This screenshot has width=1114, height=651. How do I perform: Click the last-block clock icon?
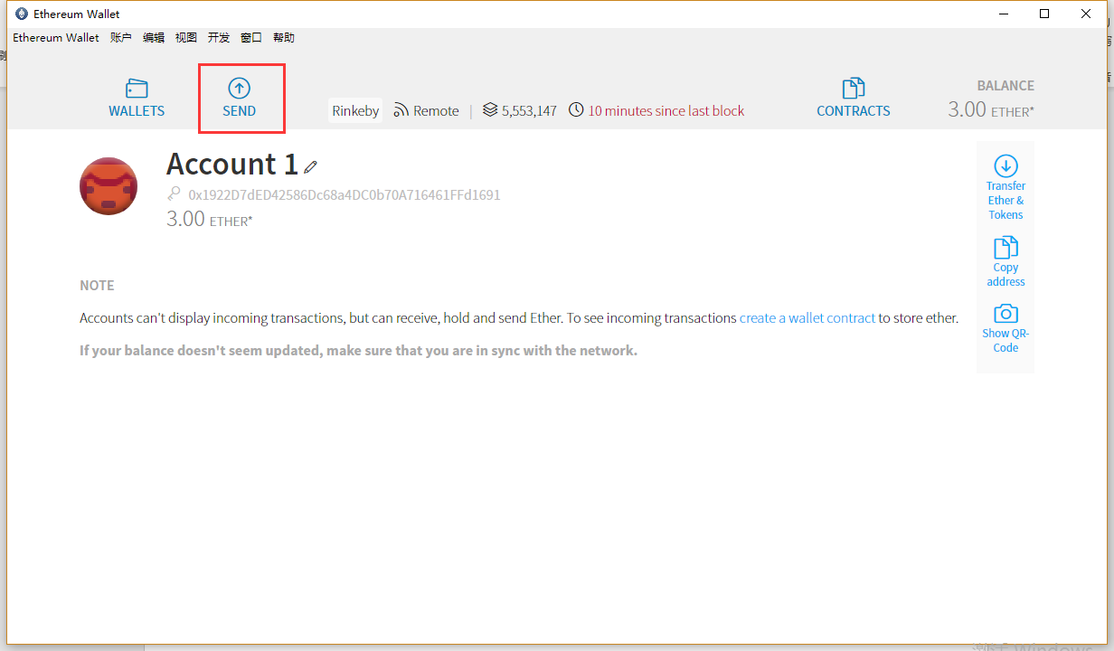pos(576,110)
